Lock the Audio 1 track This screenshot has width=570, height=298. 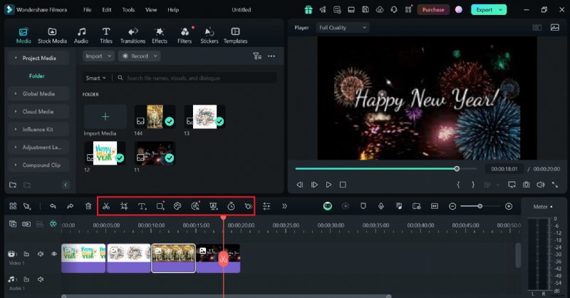26,279
